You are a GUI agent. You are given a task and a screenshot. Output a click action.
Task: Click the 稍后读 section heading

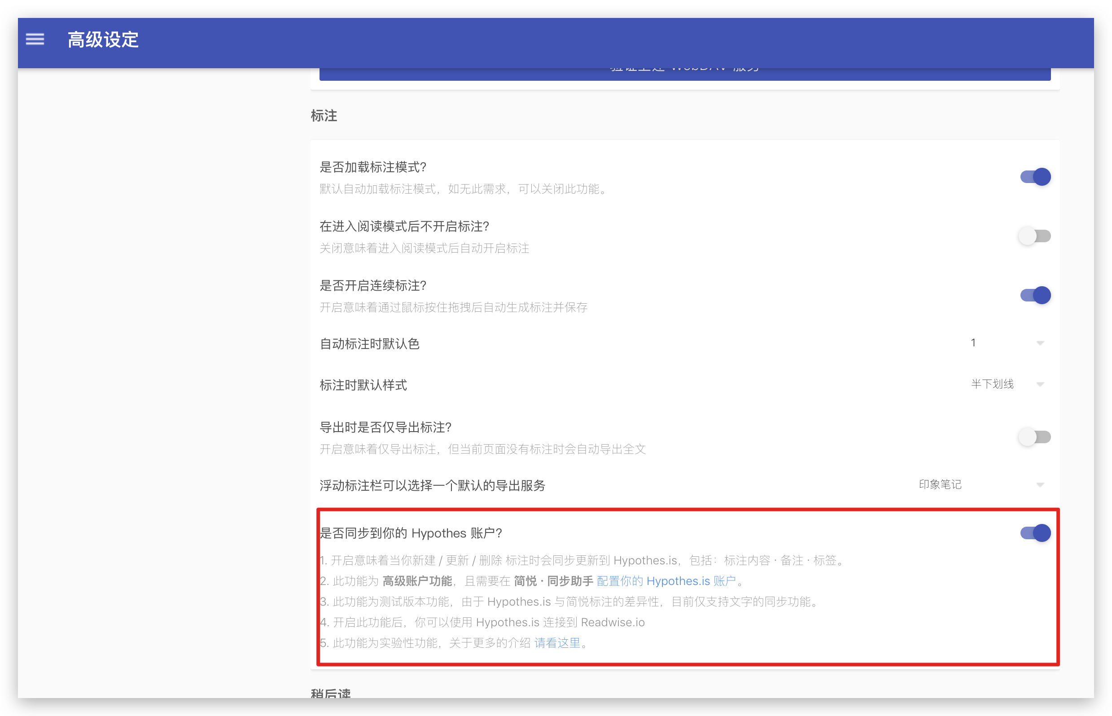[331, 693]
